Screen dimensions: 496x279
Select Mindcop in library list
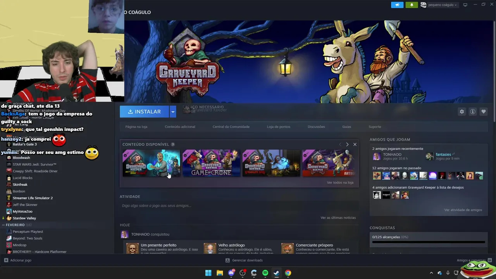click(x=19, y=245)
